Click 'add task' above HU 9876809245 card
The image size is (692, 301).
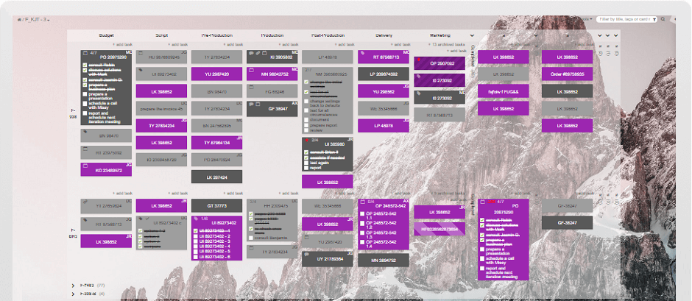tap(177, 45)
